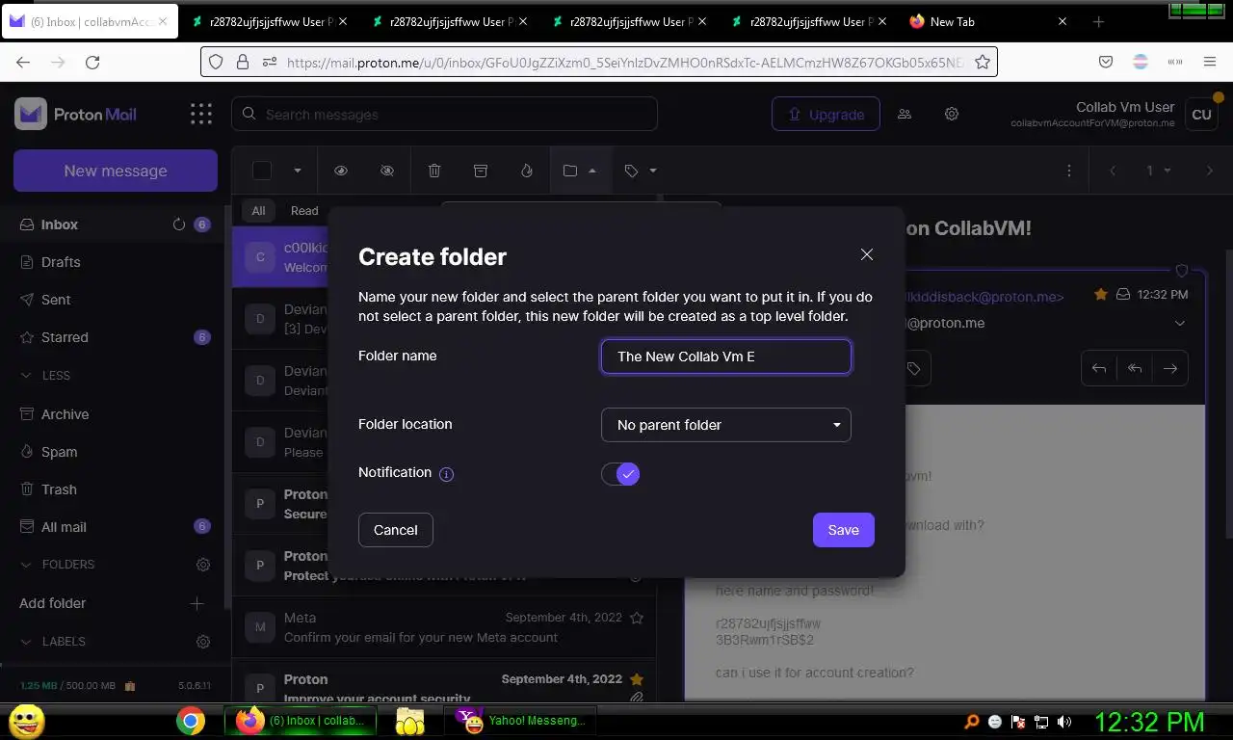Image resolution: width=1233 pixels, height=740 pixels.
Task: Open Chrome from the taskbar
Action: pyautogui.click(x=191, y=721)
